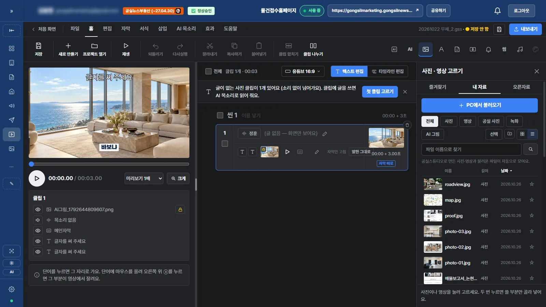Click the 공유하기 button
This screenshot has width=546, height=307.
click(x=439, y=11)
